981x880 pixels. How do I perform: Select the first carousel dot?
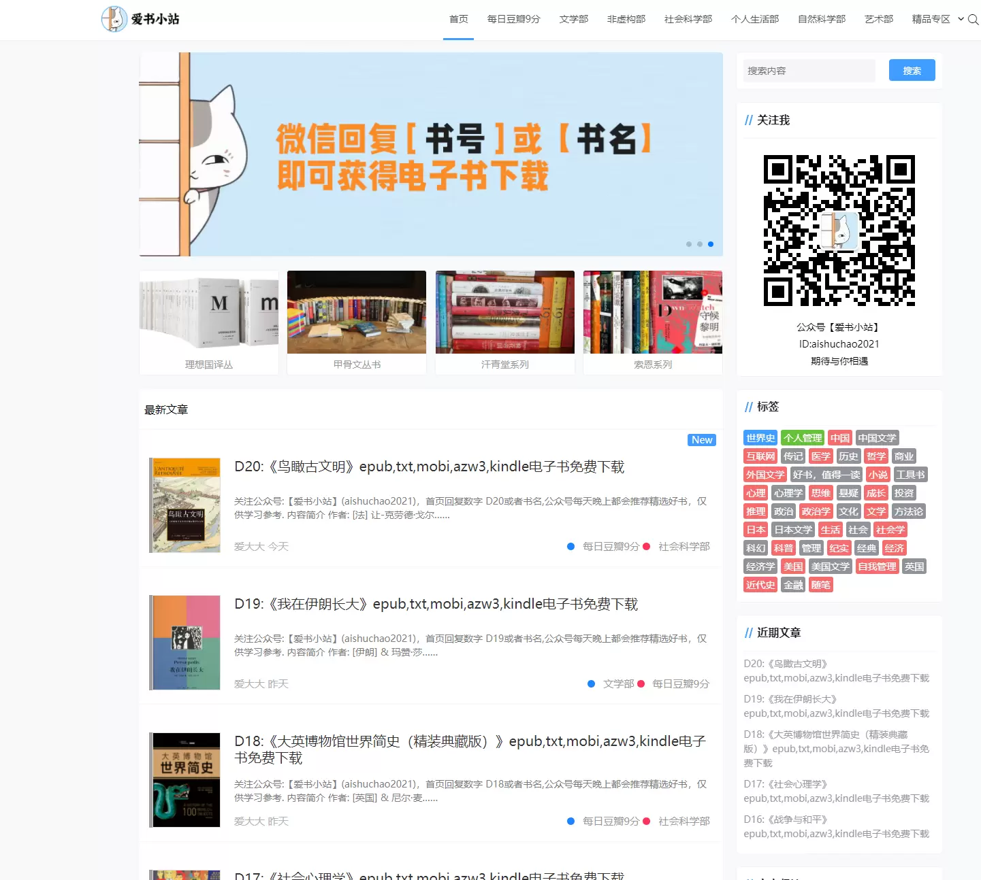(x=689, y=244)
